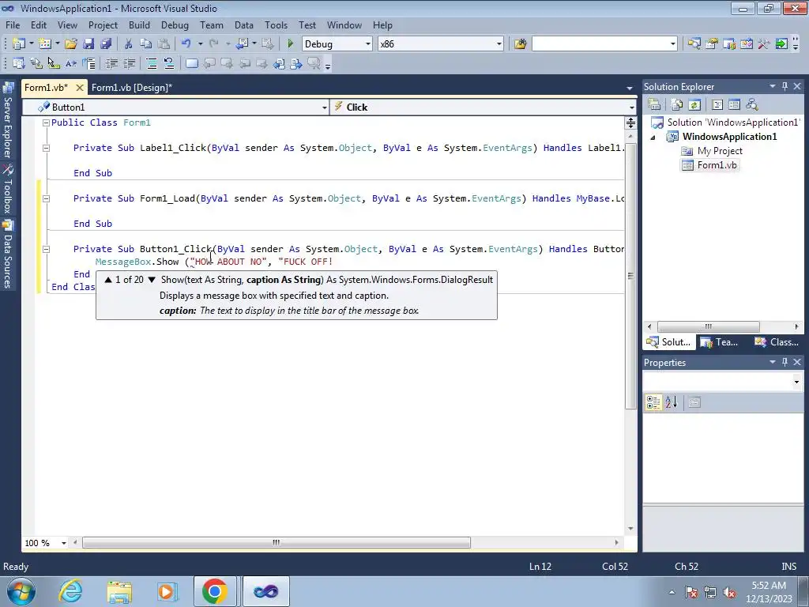Open the Button1 class name dropdown
Viewport: 809px width, 607px height.
(x=324, y=107)
